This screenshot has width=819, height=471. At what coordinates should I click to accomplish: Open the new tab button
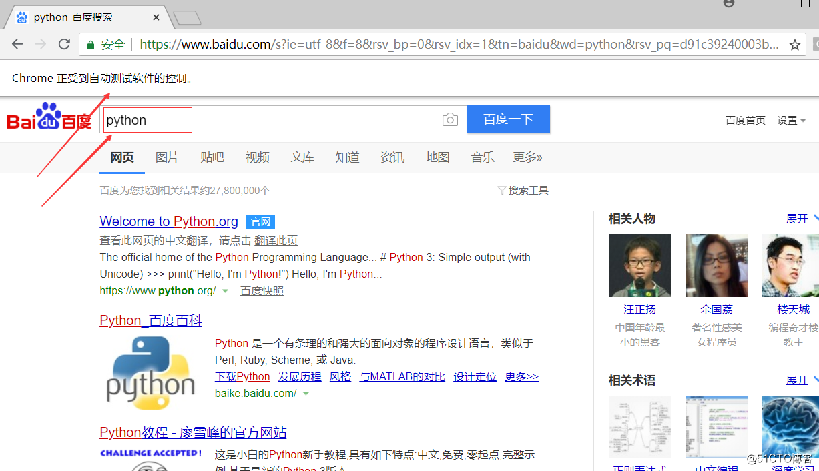click(187, 18)
